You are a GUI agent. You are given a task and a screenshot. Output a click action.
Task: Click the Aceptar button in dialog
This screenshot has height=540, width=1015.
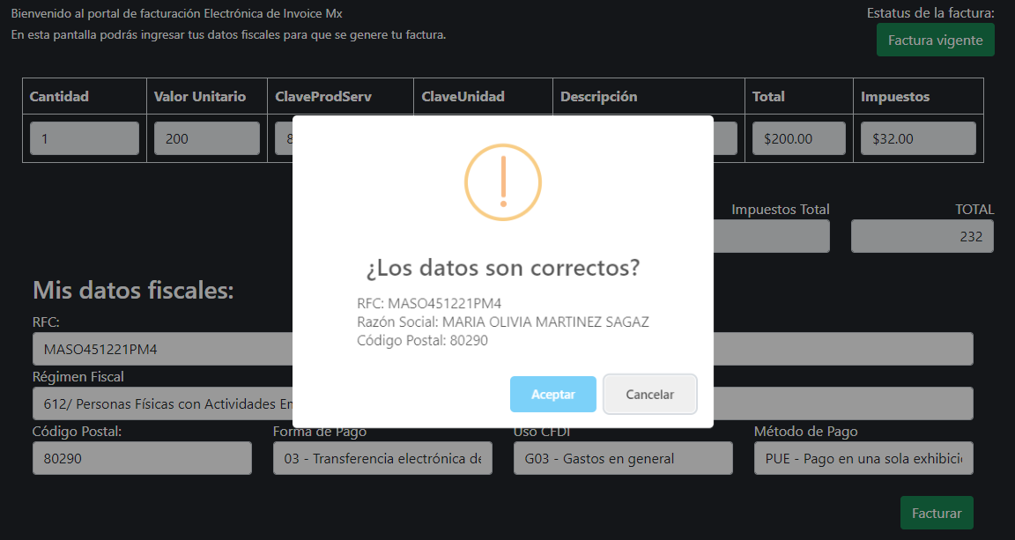[552, 395]
